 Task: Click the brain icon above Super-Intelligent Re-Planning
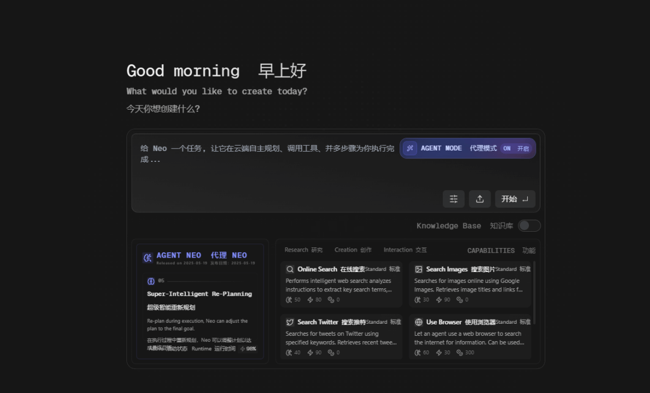[x=151, y=281]
